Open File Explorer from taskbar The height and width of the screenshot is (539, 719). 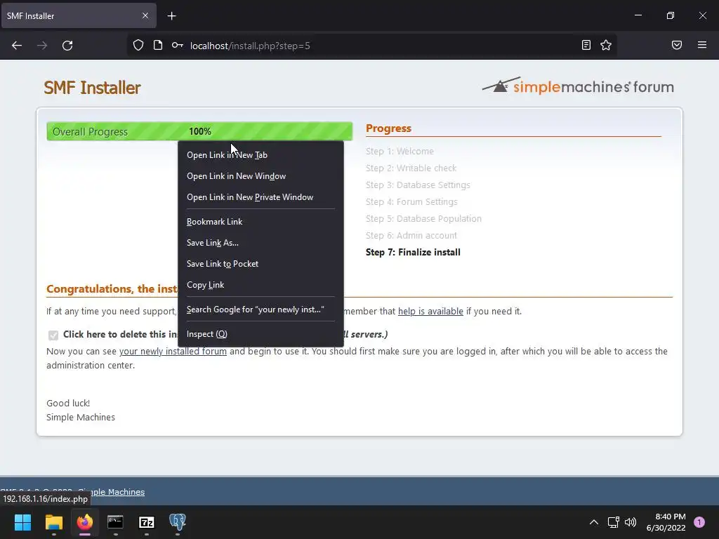(x=53, y=522)
